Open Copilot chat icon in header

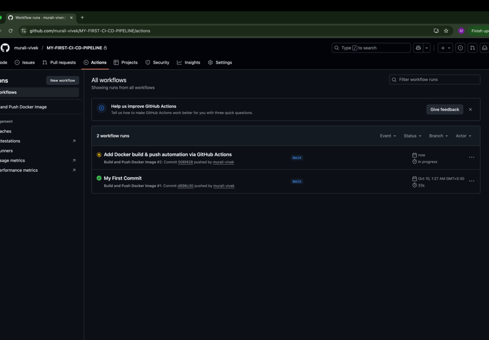click(418, 48)
